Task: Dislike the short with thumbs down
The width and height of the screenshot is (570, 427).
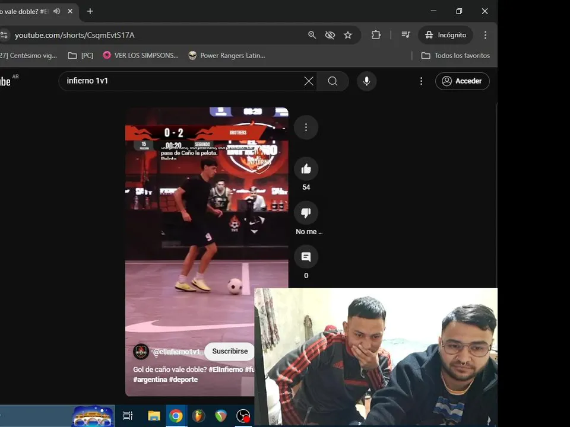Action: point(306,213)
